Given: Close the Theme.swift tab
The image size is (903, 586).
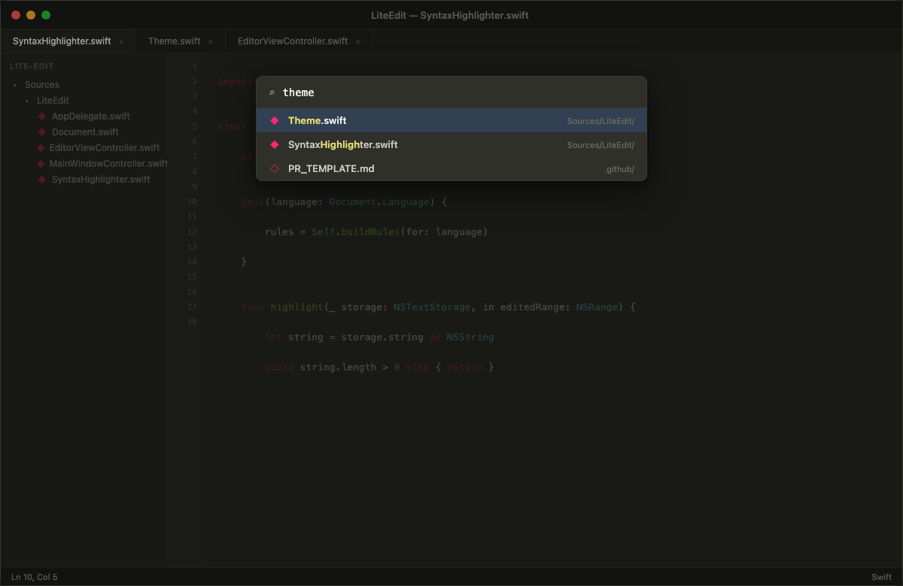Looking at the screenshot, I should click(x=211, y=42).
